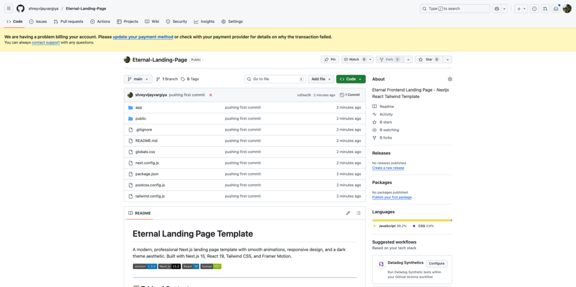
Task: Open the Insights tab
Action: pos(204,22)
